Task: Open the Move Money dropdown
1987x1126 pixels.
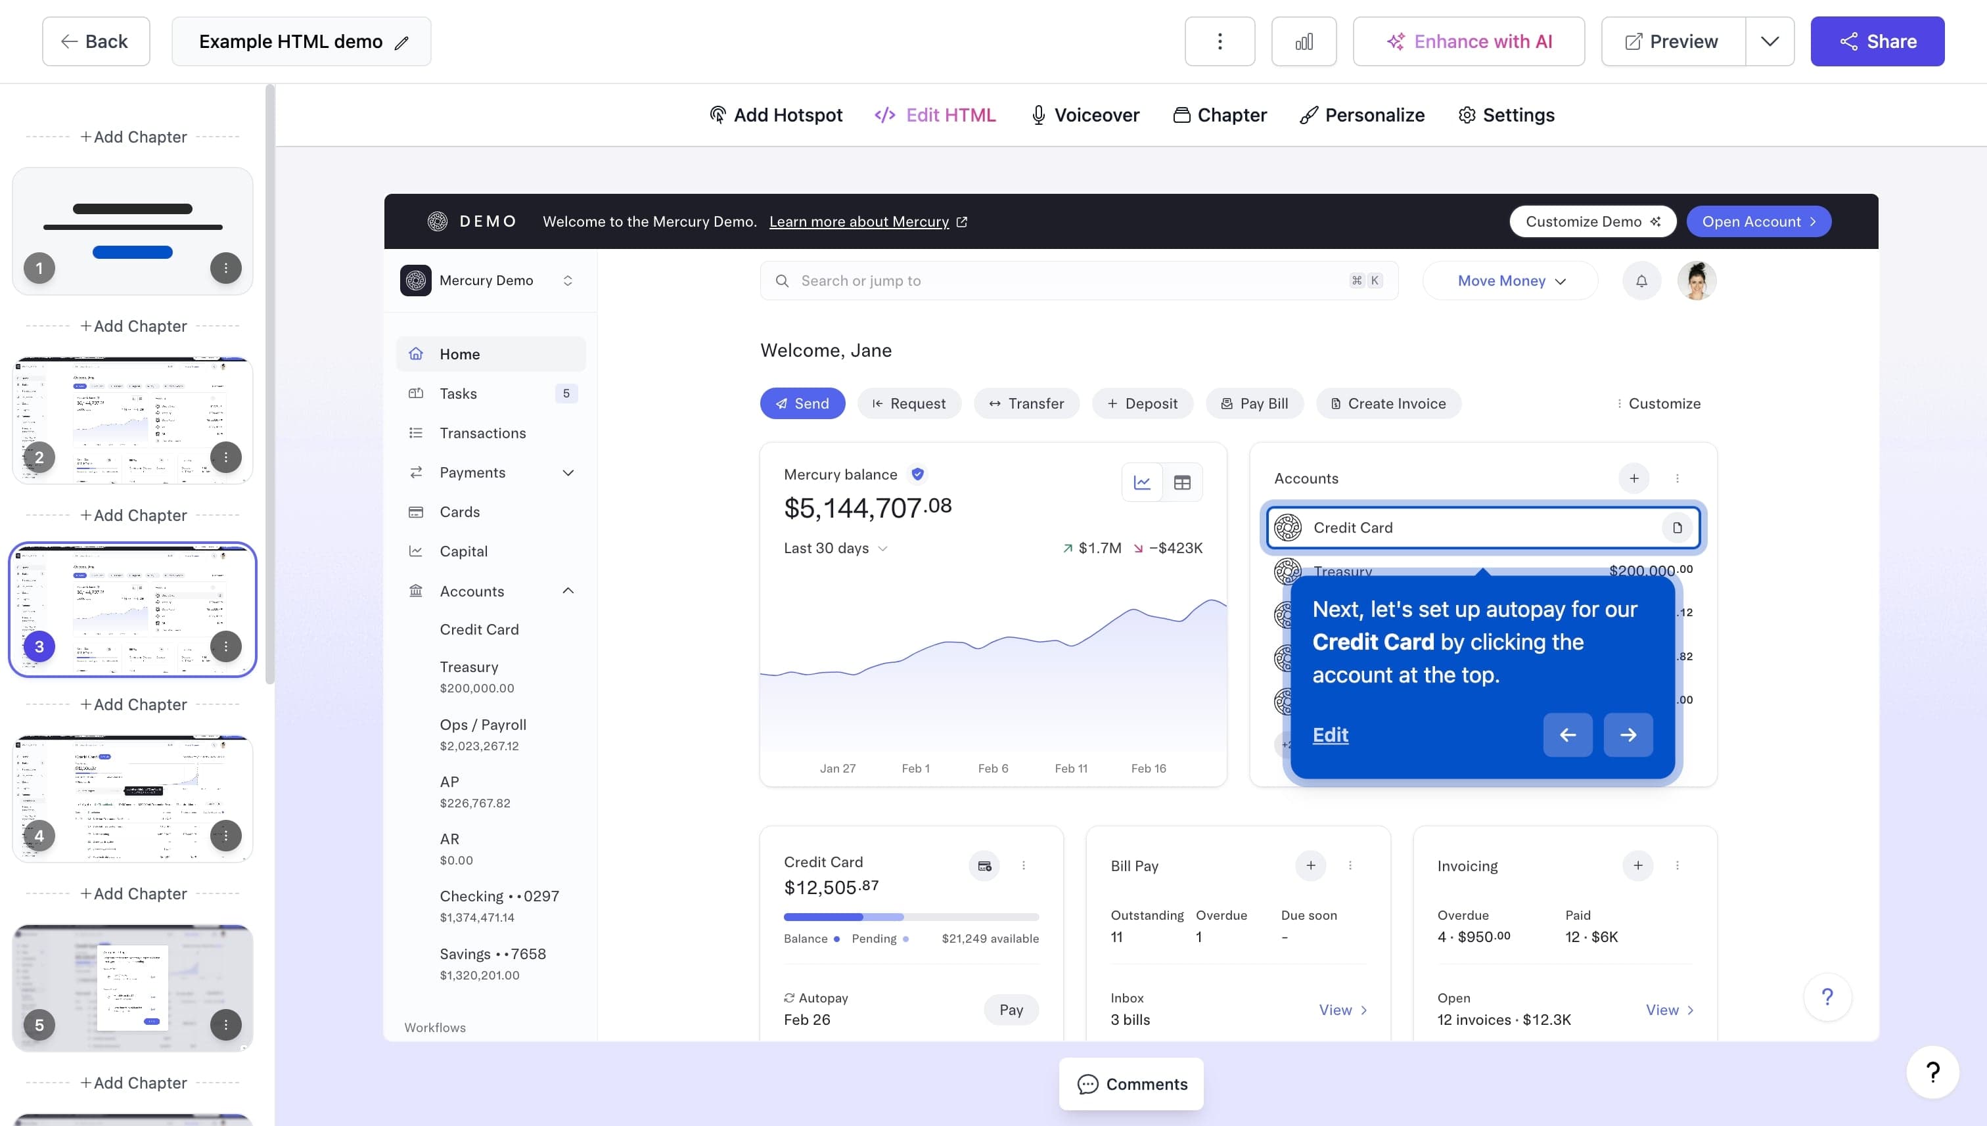Action: point(1511,281)
